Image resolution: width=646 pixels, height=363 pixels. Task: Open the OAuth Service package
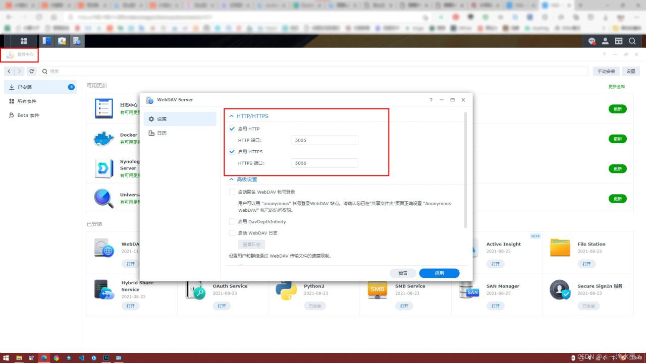[x=222, y=306]
